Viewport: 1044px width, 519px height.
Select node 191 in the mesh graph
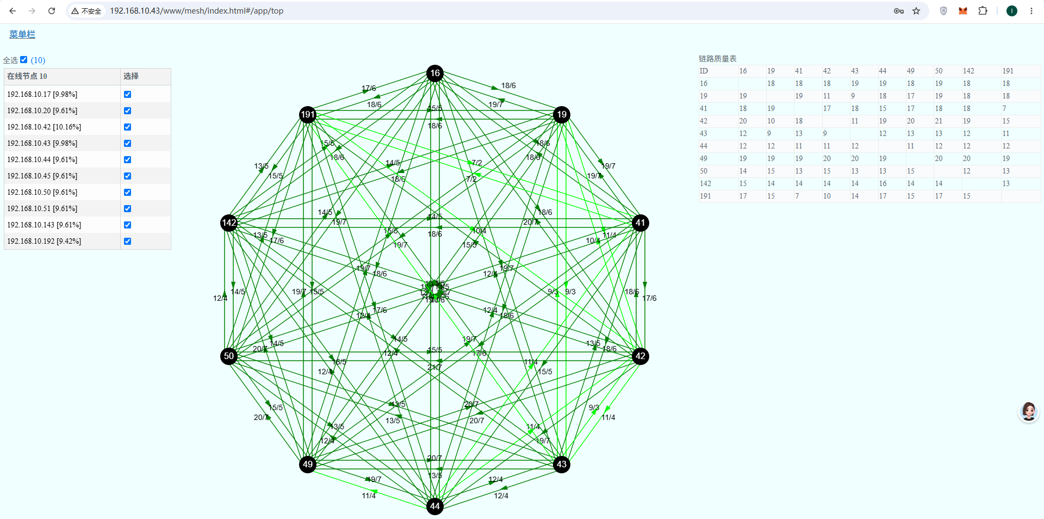pos(308,114)
